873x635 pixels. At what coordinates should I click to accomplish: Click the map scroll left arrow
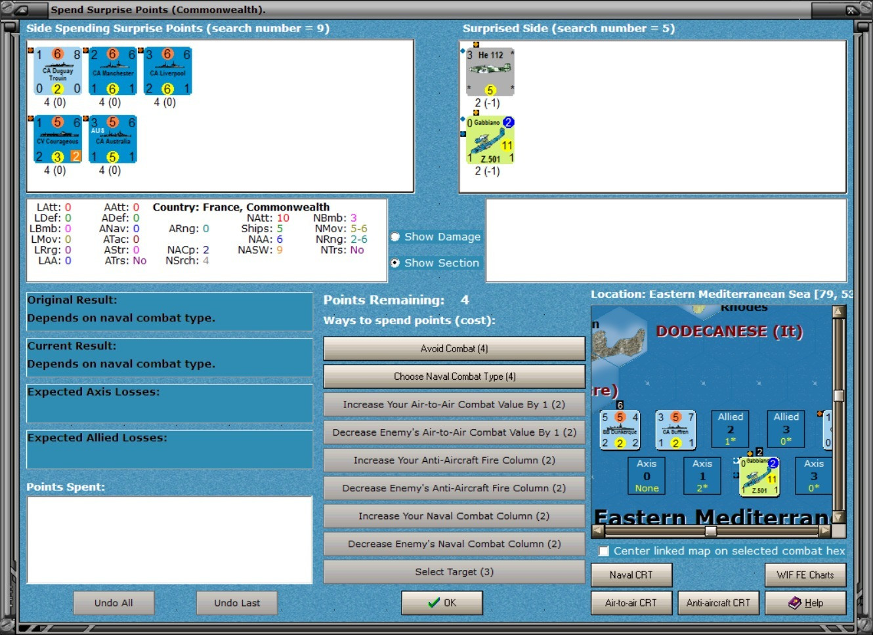pos(597,531)
